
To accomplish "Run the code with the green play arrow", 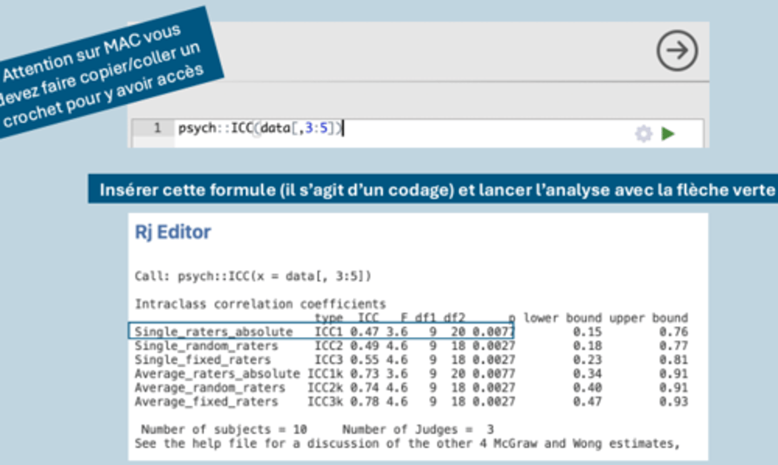I will (x=668, y=133).
